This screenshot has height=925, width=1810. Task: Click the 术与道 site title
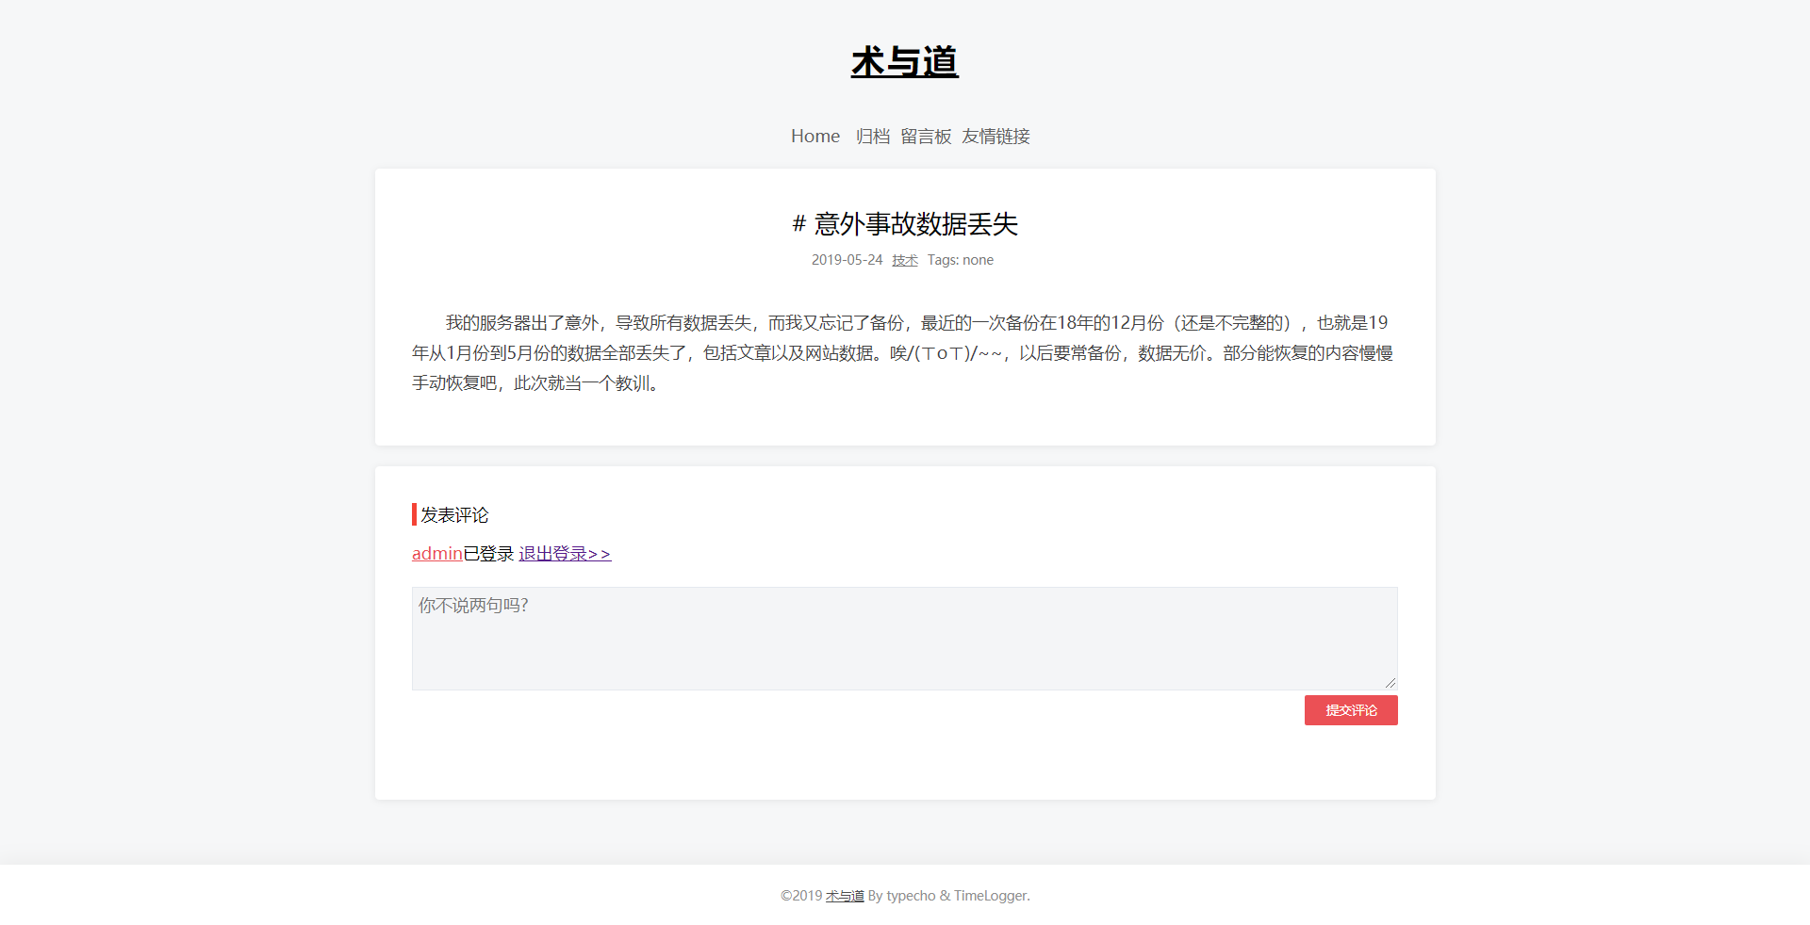(x=903, y=60)
